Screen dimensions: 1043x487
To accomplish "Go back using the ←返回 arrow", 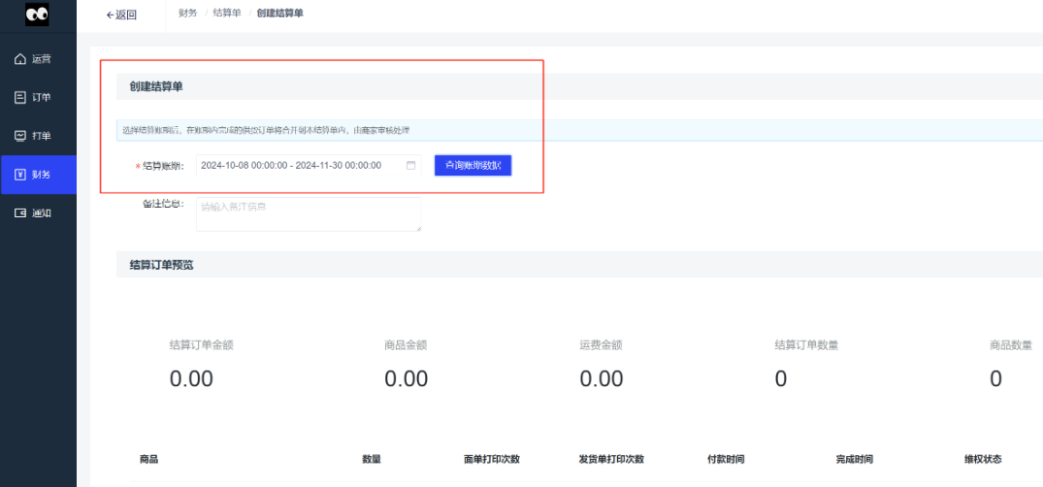I will click(121, 15).
